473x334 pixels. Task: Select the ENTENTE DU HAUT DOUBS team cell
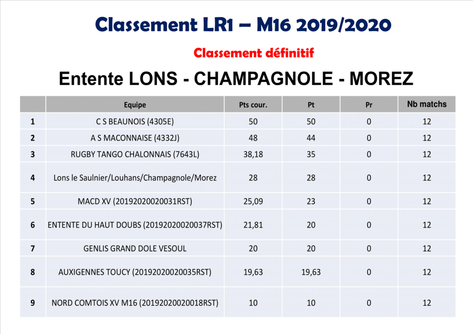[135, 225]
